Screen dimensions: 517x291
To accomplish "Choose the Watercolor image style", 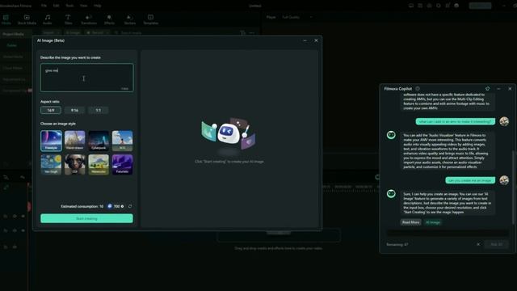I will (x=99, y=164).
